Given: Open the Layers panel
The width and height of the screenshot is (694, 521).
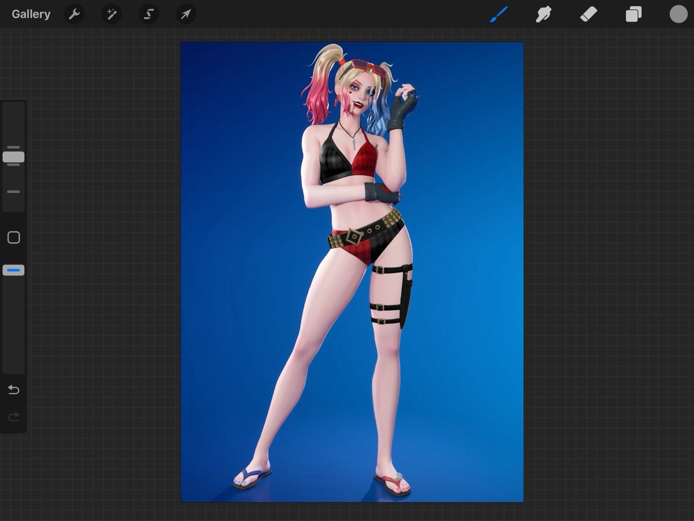Looking at the screenshot, I should [634, 14].
